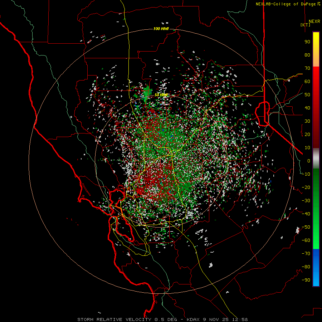
Task: Click the -80 value on velocity scale
Action: click(x=306, y=267)
